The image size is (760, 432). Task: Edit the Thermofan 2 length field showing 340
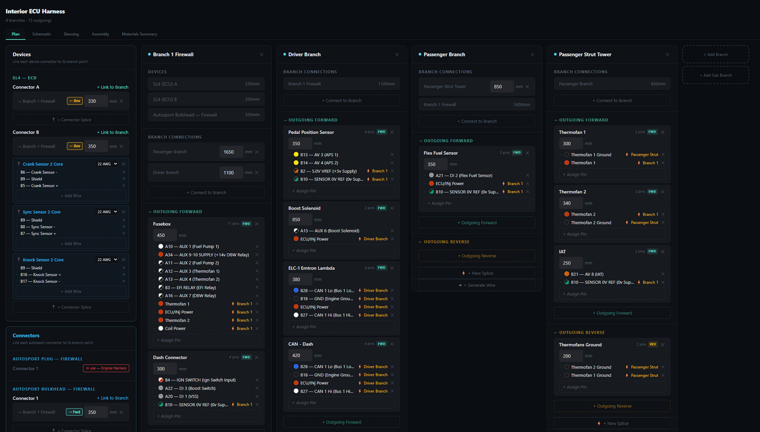570,203
